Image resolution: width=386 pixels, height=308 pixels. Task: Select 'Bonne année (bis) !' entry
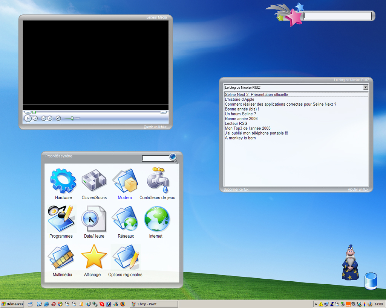tap(242, 109)
